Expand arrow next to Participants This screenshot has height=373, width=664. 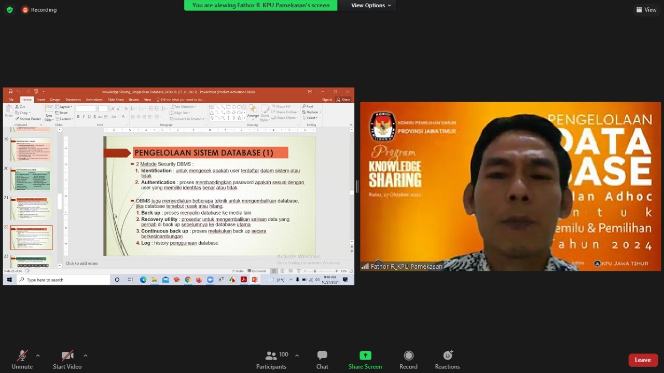(297, 355)
